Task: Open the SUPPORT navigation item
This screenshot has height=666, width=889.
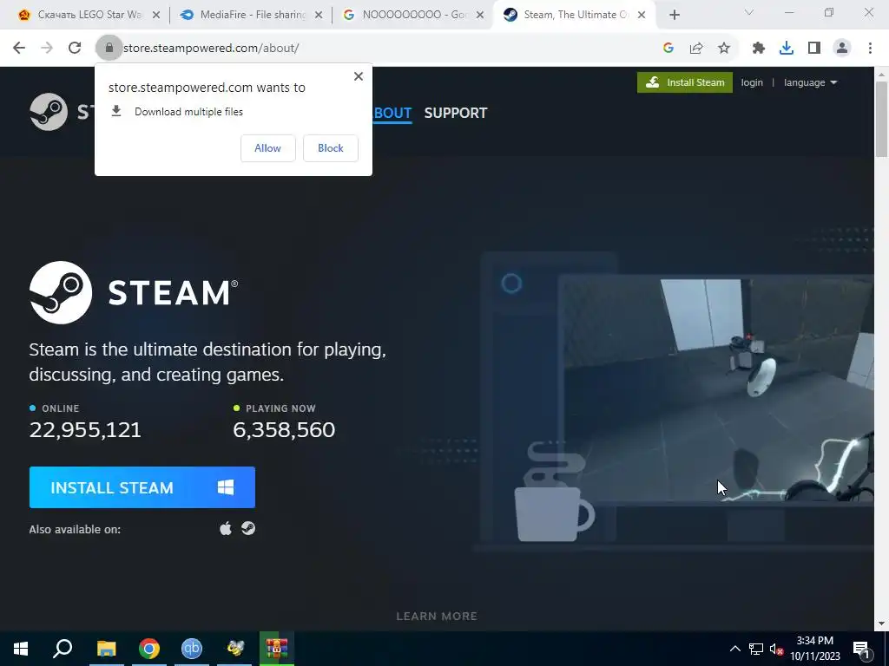Action: [456, 113]
